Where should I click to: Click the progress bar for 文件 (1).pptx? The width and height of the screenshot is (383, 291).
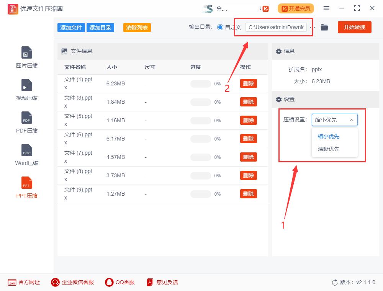coord(200,83)
